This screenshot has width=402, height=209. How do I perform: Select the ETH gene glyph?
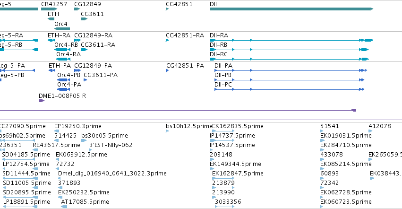click(x=51, y=19)
